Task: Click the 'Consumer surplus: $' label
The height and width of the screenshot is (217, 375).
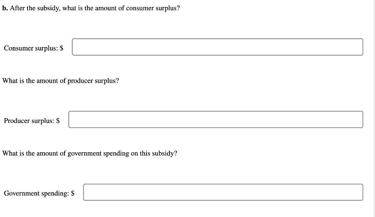Action: coord(33,48)
